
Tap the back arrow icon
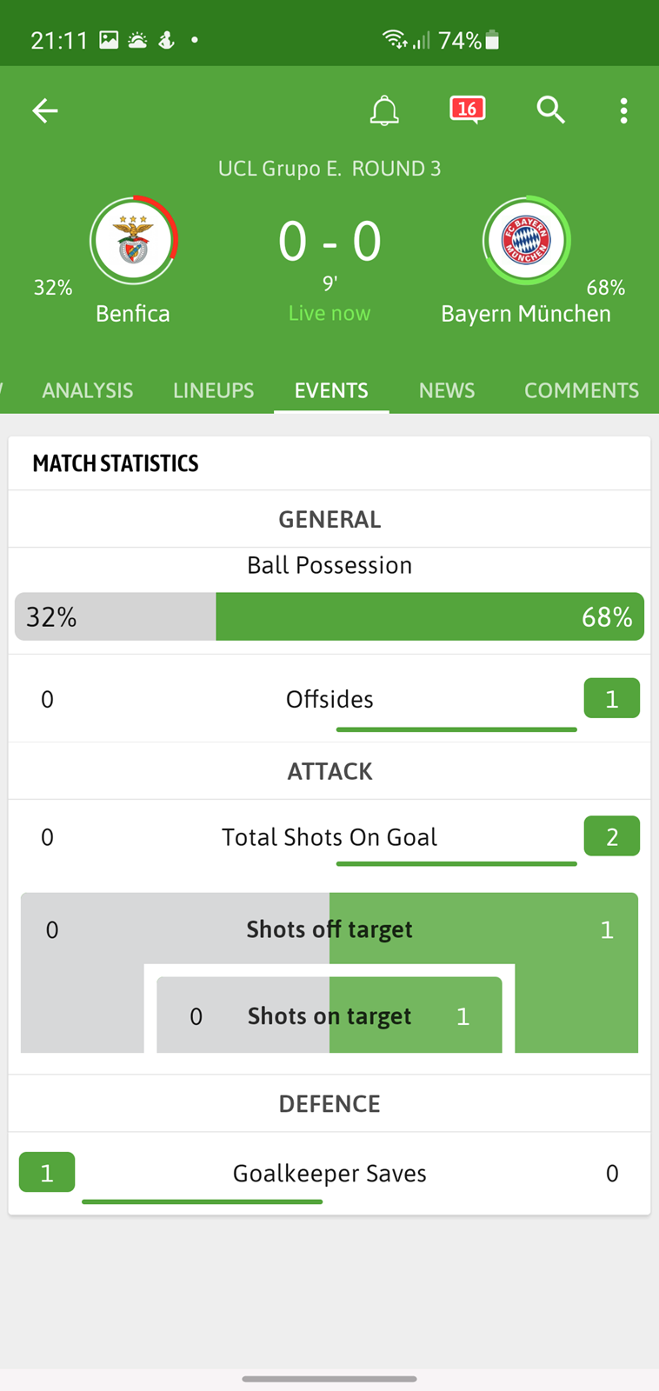(45, 110)
